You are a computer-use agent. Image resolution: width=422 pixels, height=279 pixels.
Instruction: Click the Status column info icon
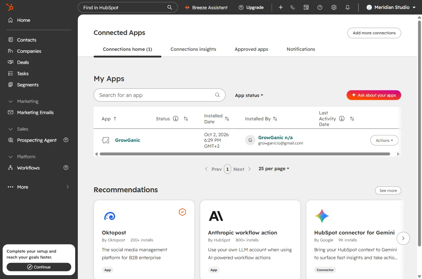click(x=176, y=119)
